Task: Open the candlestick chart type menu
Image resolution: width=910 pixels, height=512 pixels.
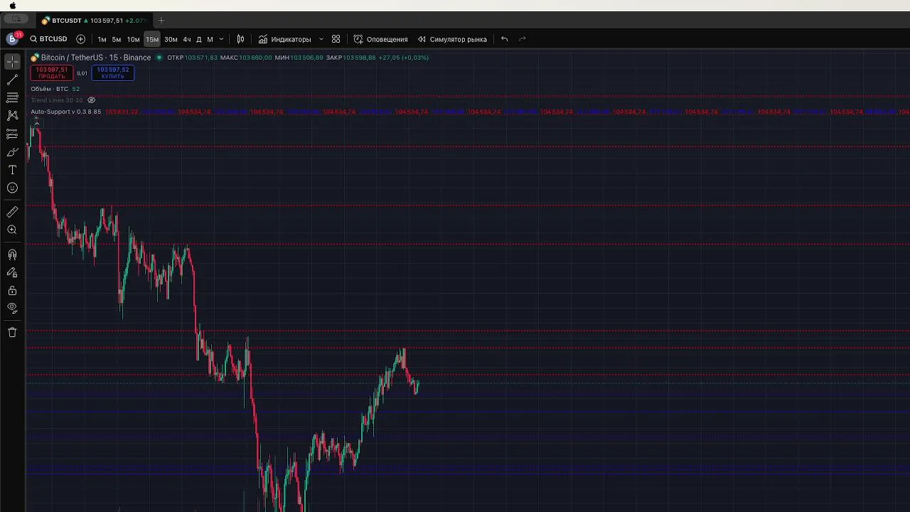Action: (x=240, y=39)
